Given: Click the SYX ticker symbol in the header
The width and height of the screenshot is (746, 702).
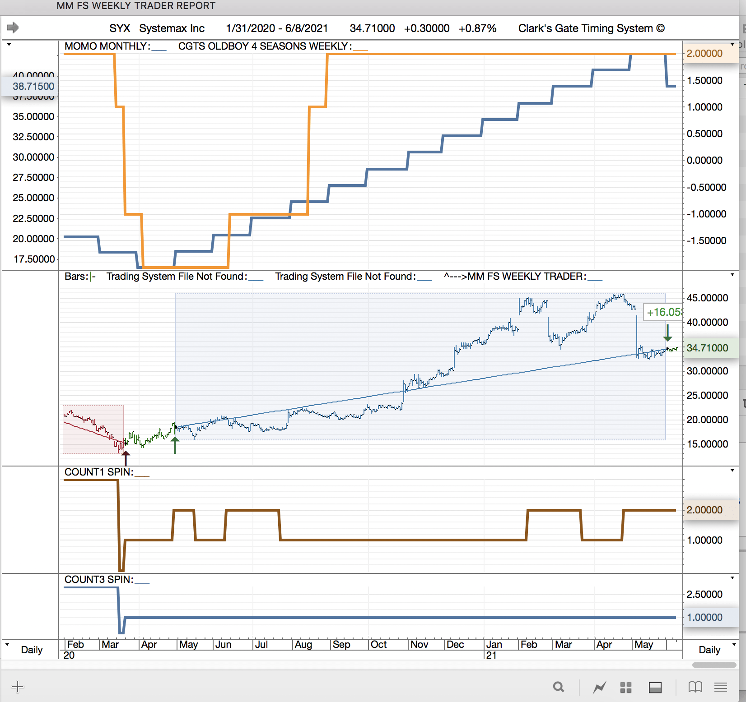Looking at the screenshot, I should coord(120,28).
